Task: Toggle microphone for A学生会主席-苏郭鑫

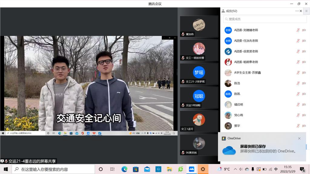Action: (x=298, y=73)
